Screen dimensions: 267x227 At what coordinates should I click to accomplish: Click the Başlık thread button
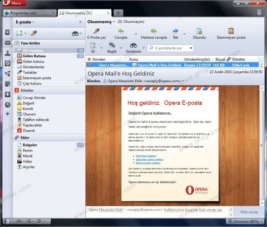112,48
